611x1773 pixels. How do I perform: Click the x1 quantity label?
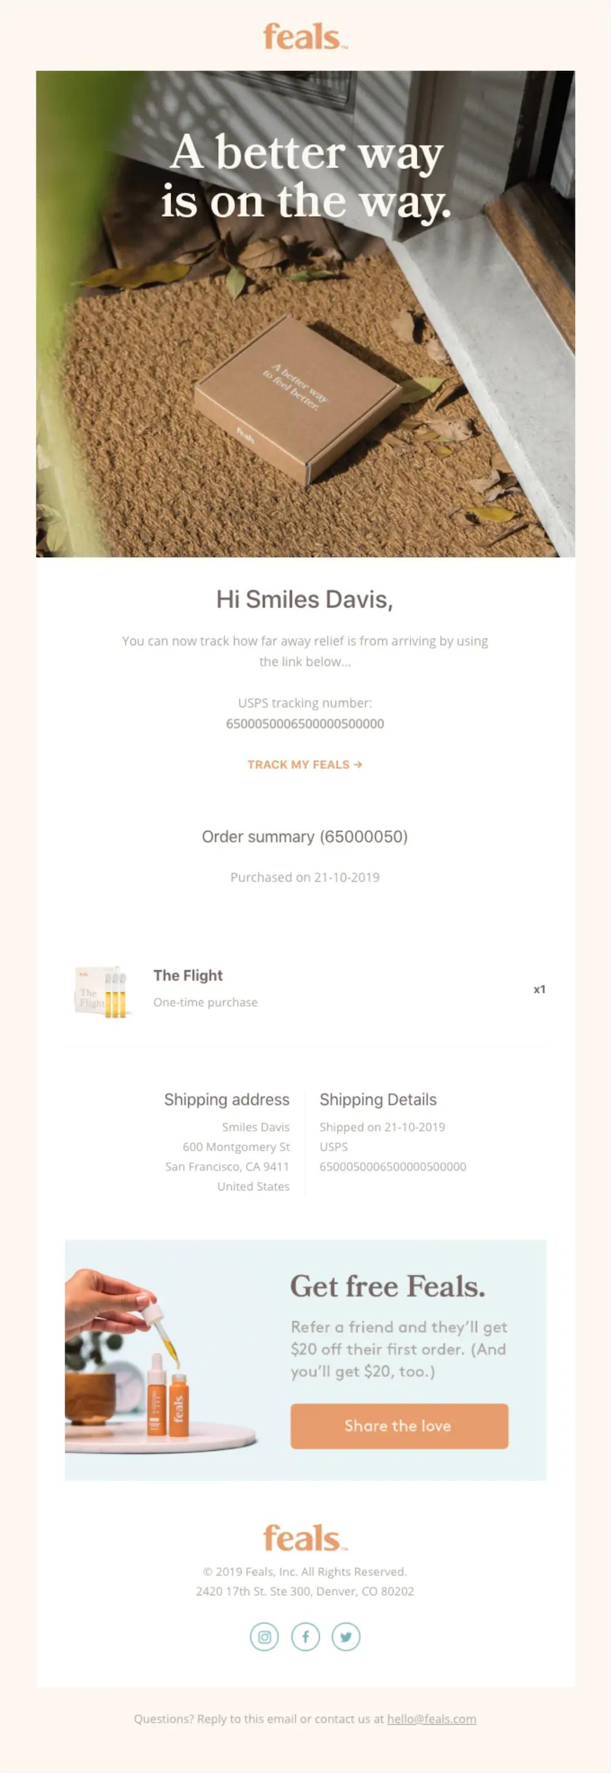click(540, 989)
